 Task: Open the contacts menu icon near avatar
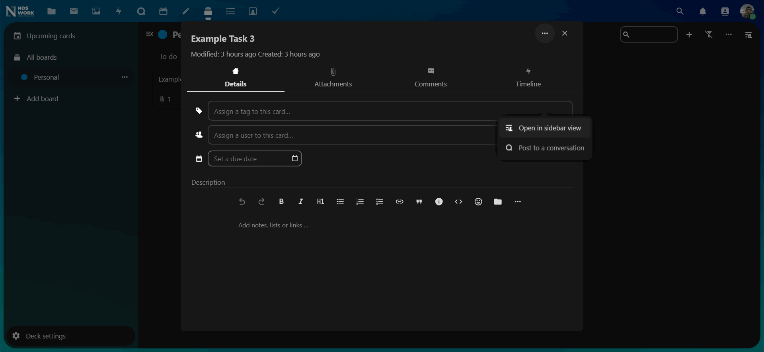pos(725,12)
